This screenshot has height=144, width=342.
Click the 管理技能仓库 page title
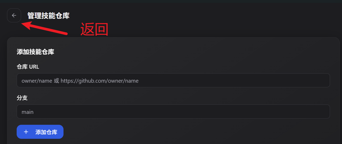point(48,16)
